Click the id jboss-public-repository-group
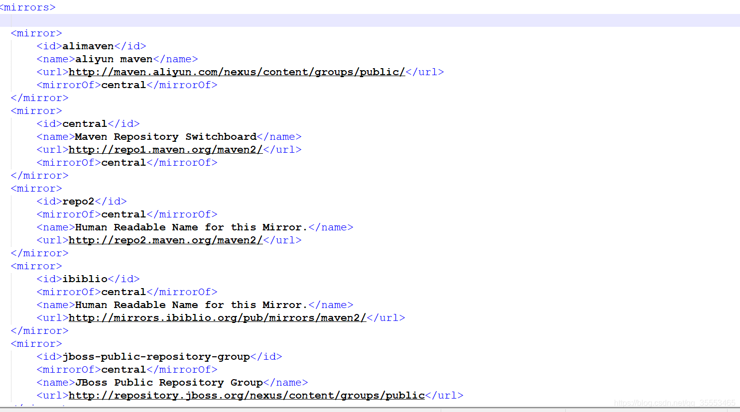740x412 pixels. (x=156, y=357)
